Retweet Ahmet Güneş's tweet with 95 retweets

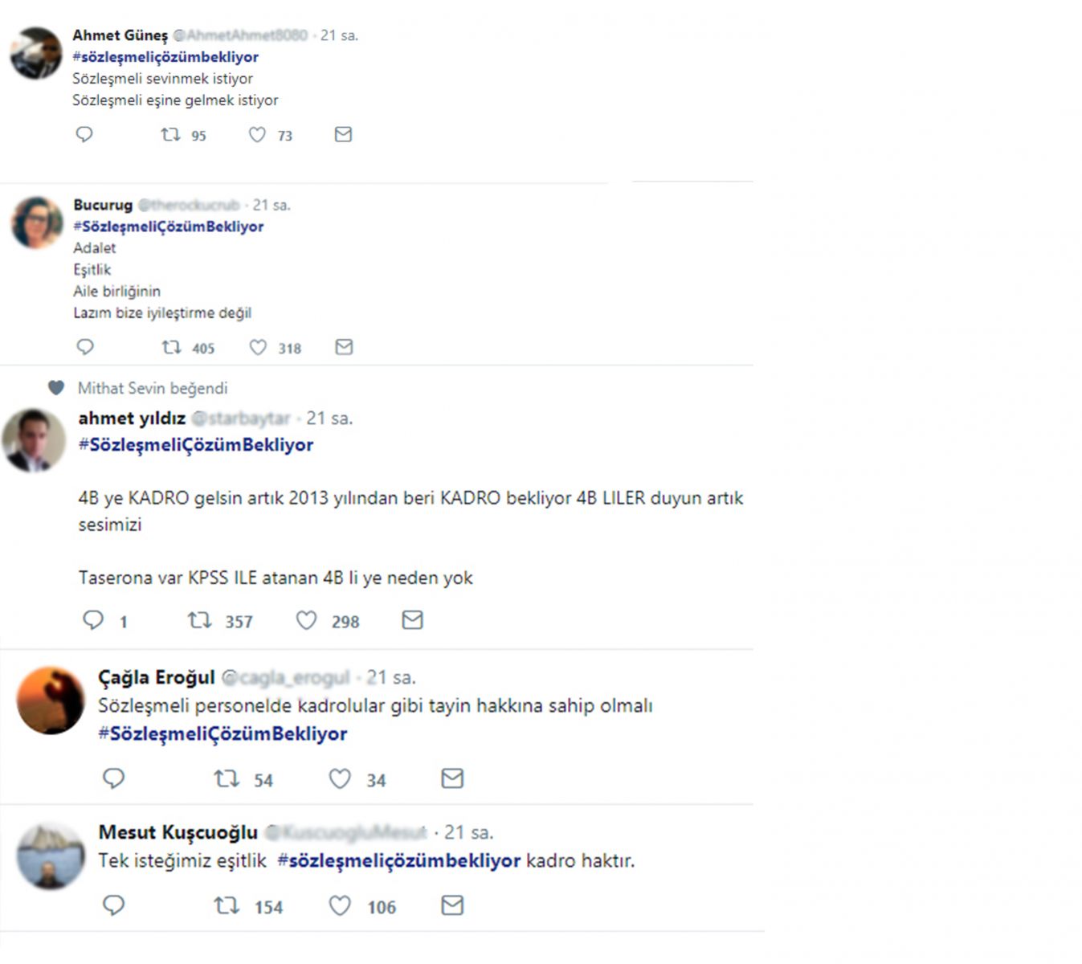point(170,134)
